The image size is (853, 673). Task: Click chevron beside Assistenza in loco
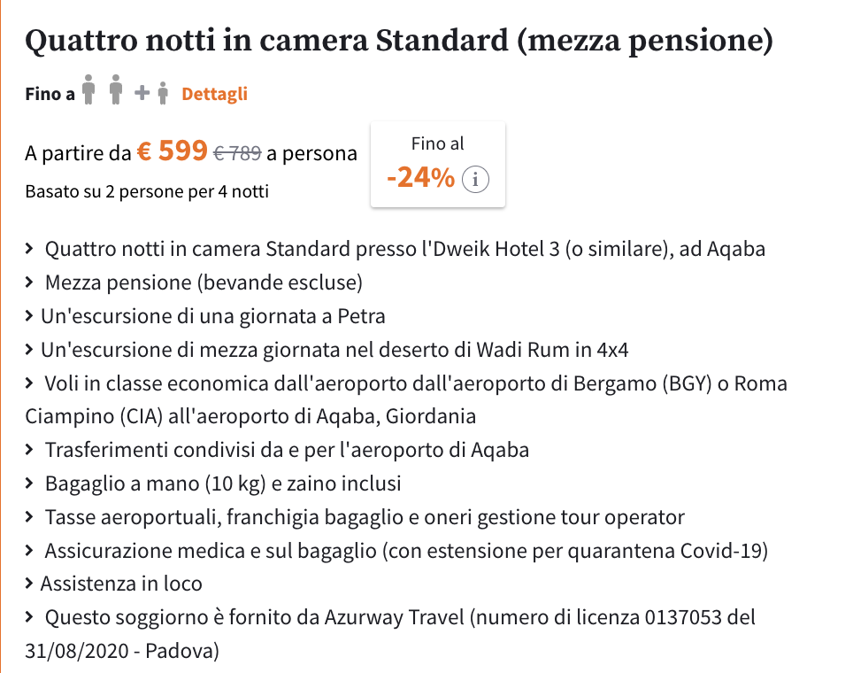29,584
